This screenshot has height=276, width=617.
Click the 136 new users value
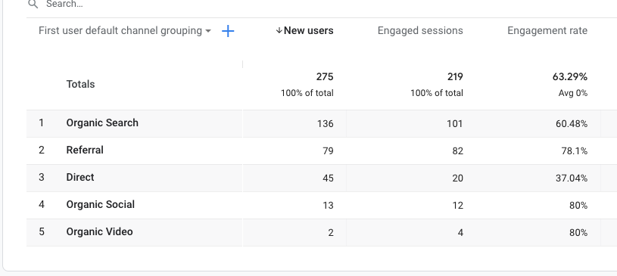325,124
